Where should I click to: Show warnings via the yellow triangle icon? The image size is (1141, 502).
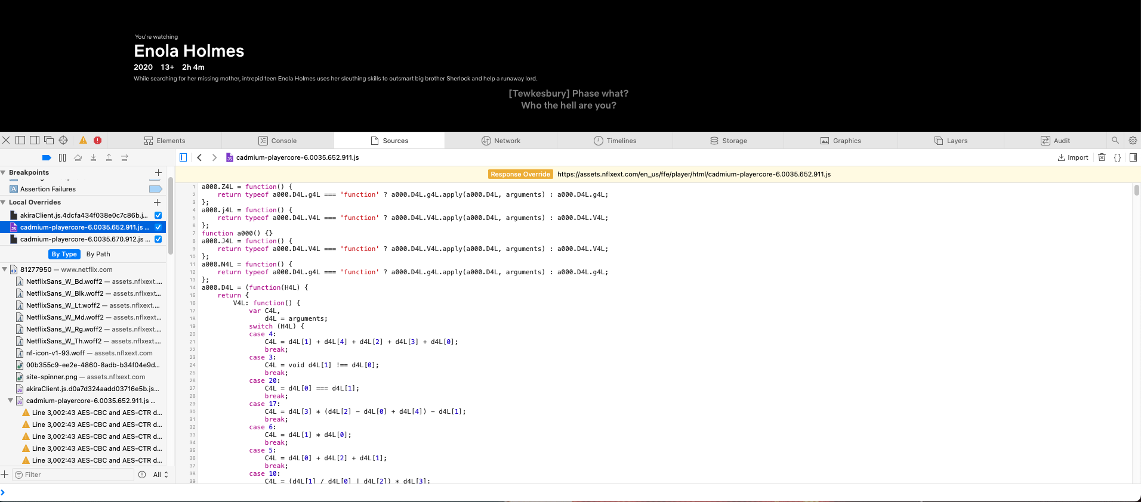pyautogui.click(x=83, y=140)
